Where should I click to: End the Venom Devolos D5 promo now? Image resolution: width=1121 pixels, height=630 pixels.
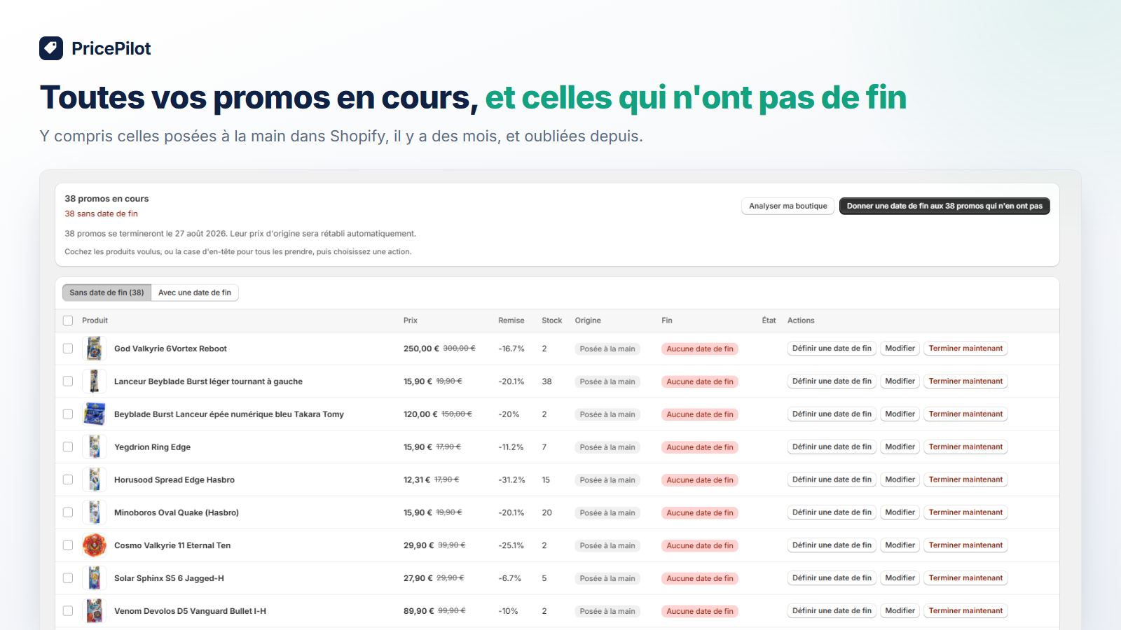pos(965,611)
